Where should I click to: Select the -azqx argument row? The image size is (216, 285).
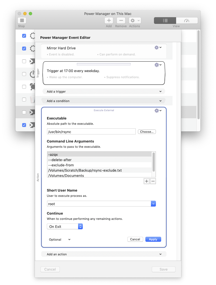[x=99, y=154]
